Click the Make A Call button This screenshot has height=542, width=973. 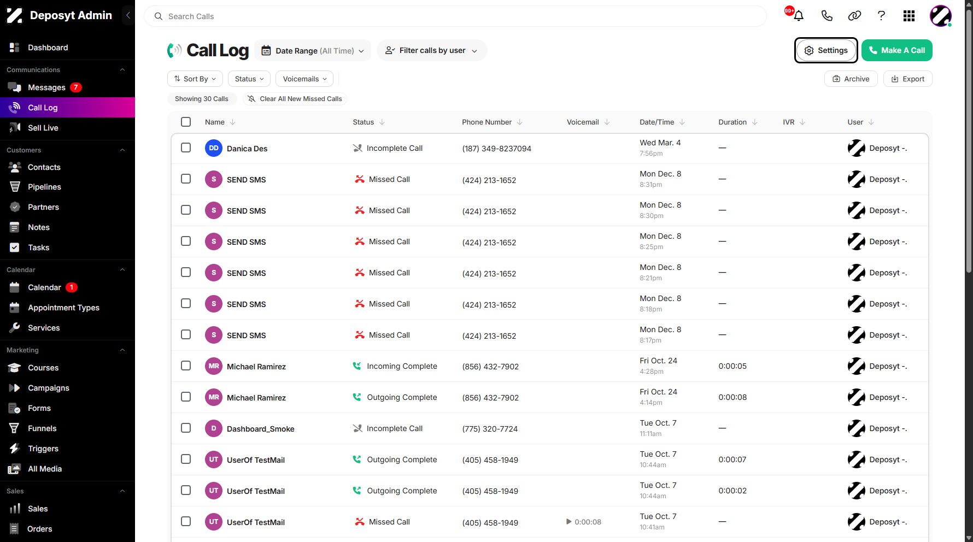click(897, 50)
